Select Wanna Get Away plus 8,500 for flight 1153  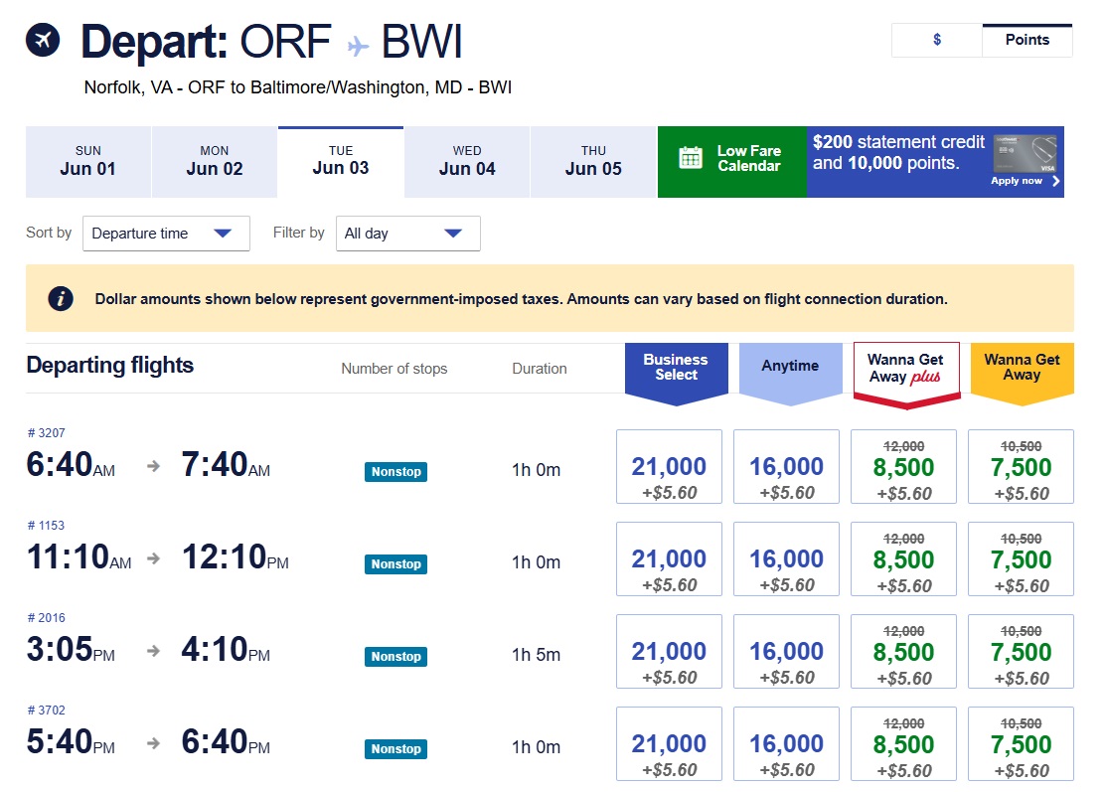903,559
